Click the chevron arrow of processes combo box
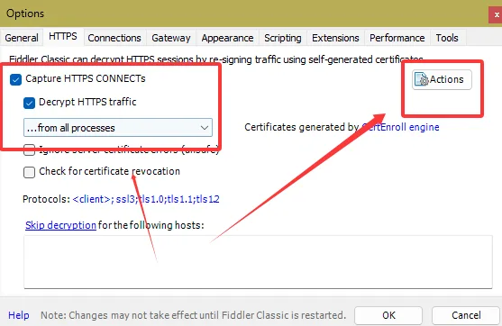 pos(205,128)
